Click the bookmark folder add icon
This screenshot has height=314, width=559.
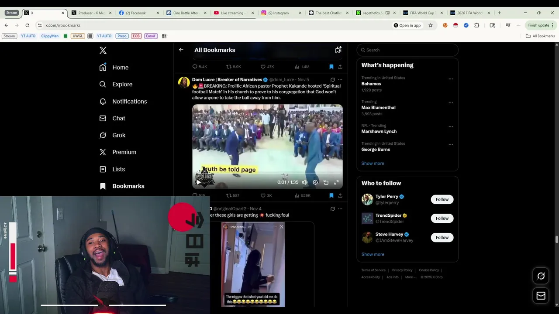[x=338, y=50]
